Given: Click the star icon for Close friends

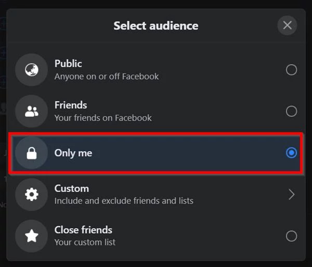Looking at the screenshot, I should tap(31, 236).
